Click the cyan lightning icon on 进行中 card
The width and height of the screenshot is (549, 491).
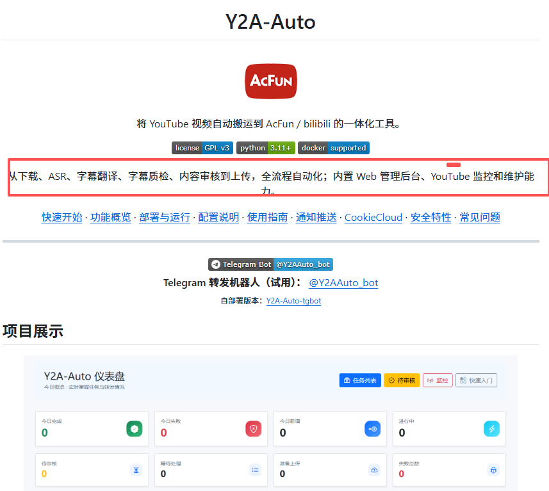(491, 429)
